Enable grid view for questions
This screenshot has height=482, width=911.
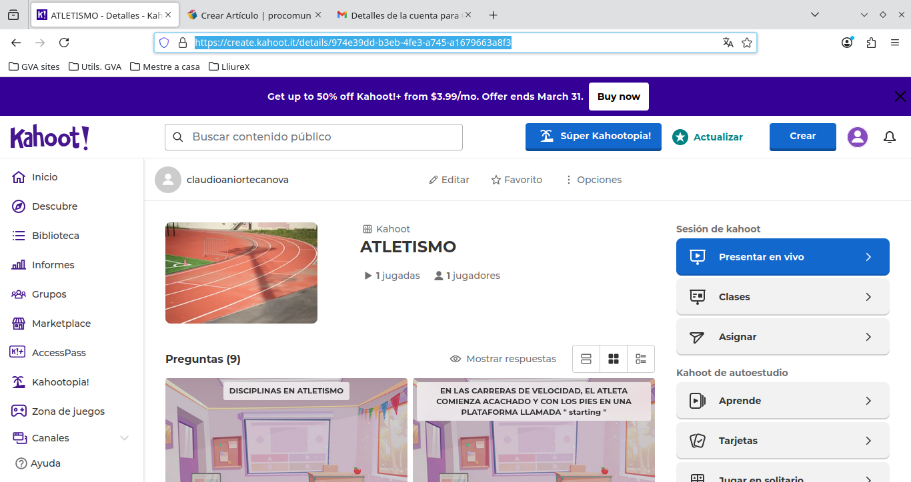point(613,359)
